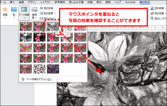Viewport: 167px width, 106px height.
Task: Apply the black-and-white Chalk Sketch thumbnail
Action: click(26, 37)
